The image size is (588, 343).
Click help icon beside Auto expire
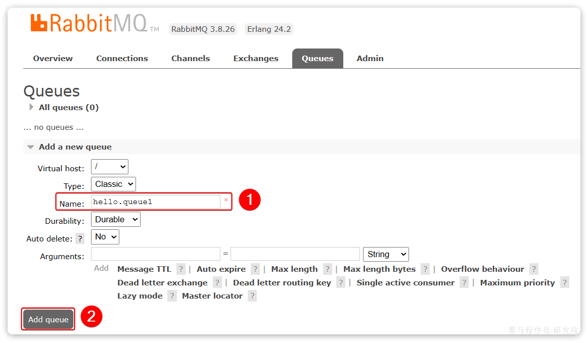[255, 269]
